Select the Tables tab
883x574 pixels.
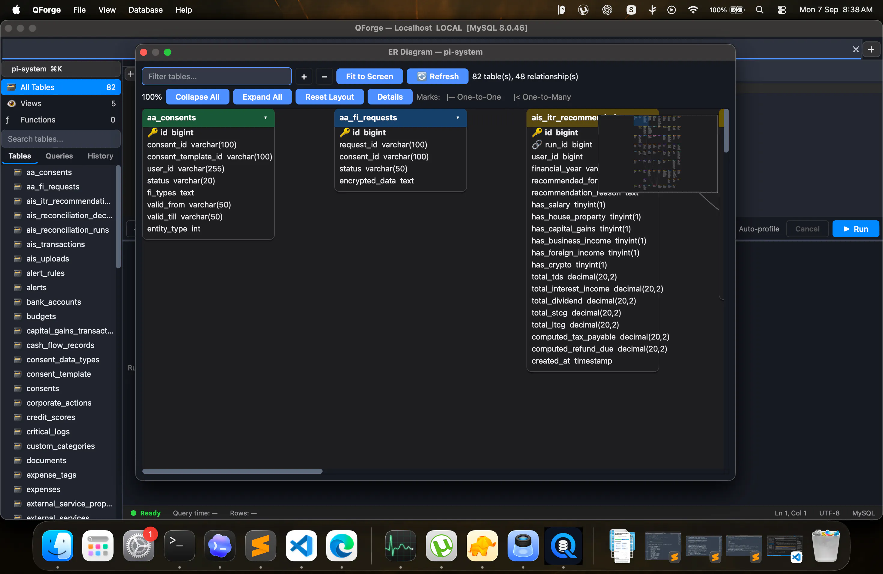pos(20,156)
